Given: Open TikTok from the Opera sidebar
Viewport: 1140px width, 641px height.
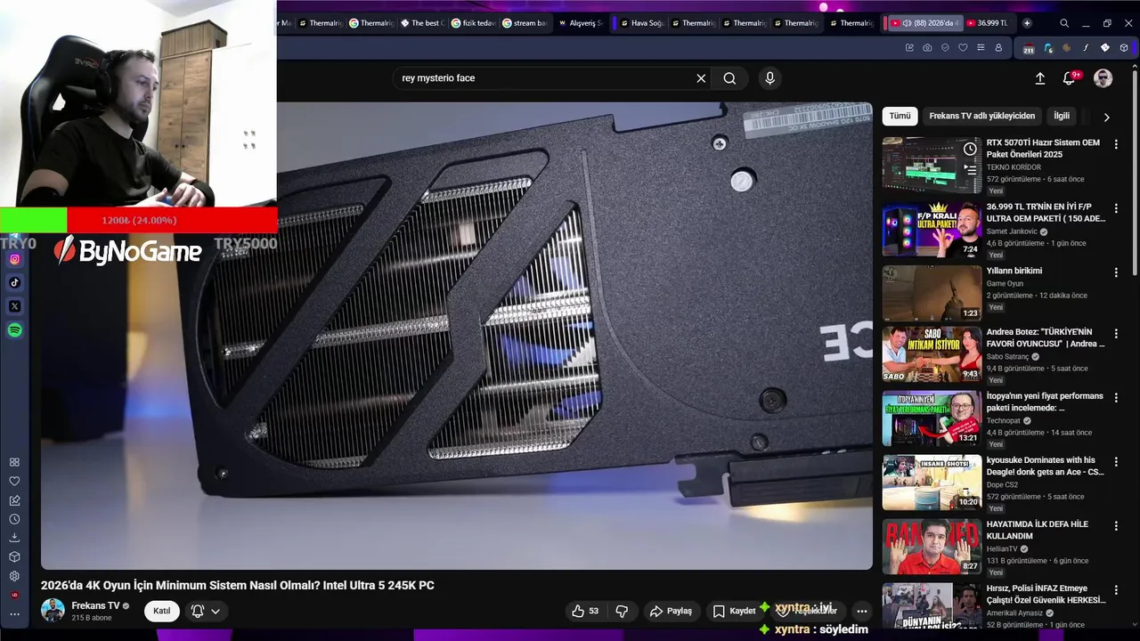Looking at the screenshot, I should (x=14, y=282).
